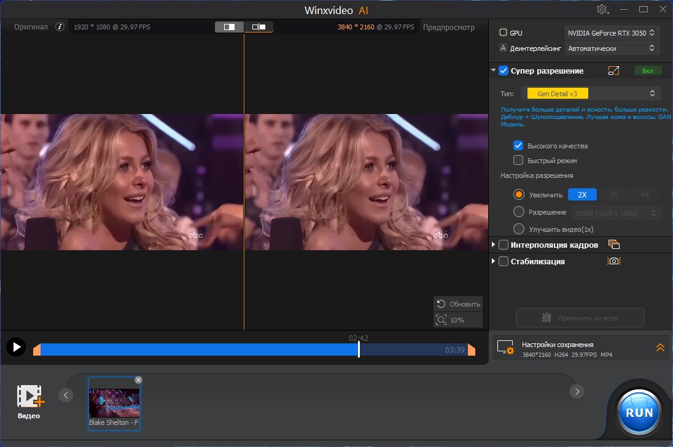Click the Add Video icon
Viewport: 673px width, 447px height.
tap(29, 397)
